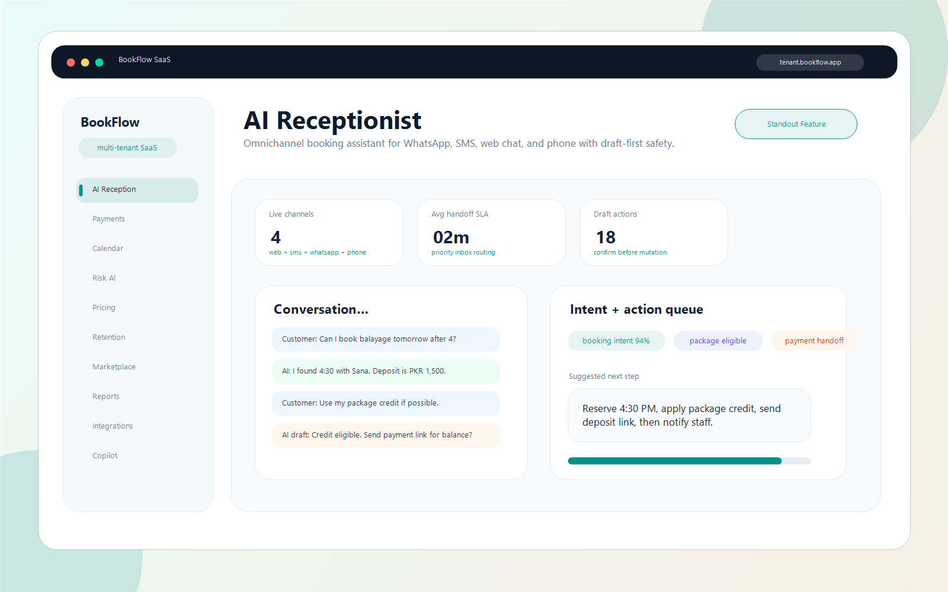
Task: Click the BookFlow SaaS window title
Action: point(145,60)
